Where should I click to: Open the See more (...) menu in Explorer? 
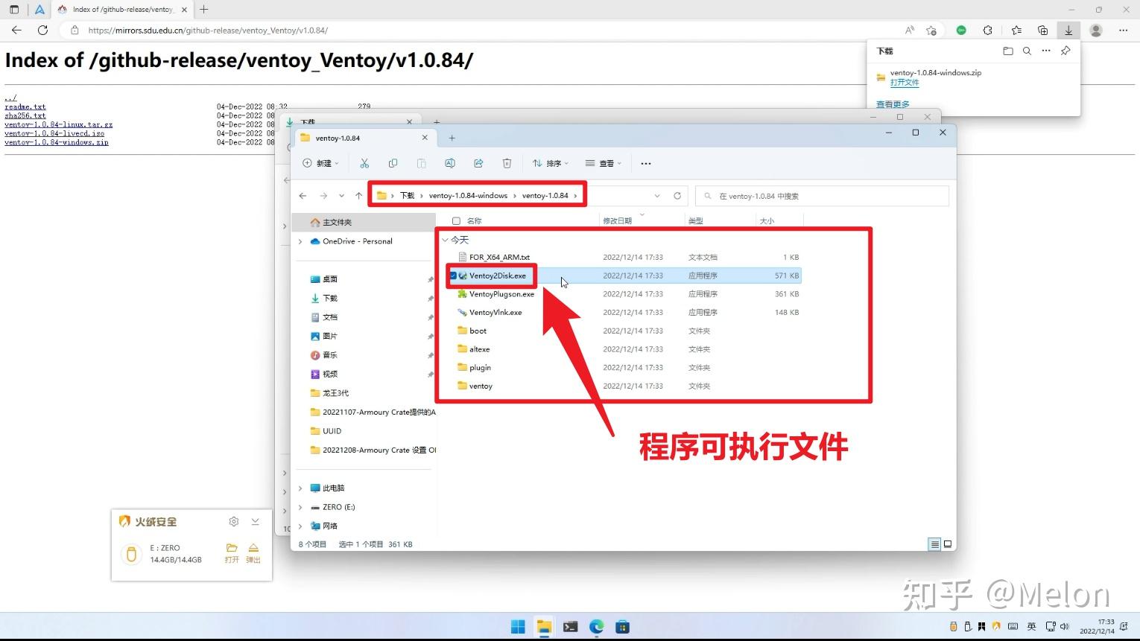coord(645,163)
